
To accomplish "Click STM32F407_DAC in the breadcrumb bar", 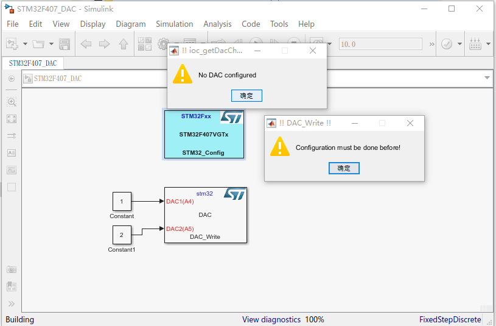I will tap(58, 79).
